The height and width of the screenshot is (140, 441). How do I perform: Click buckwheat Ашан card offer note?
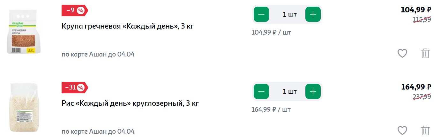[98, 54]
